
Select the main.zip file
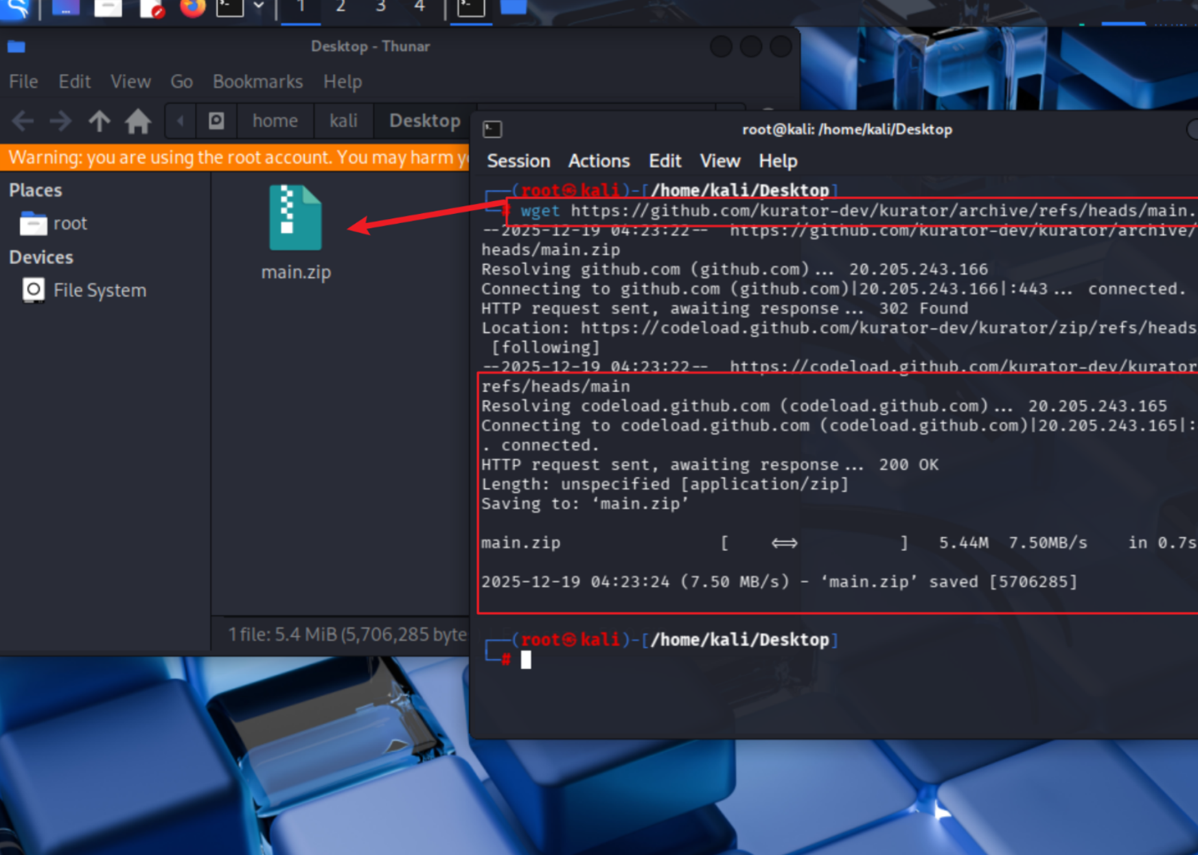coord(295,233)
